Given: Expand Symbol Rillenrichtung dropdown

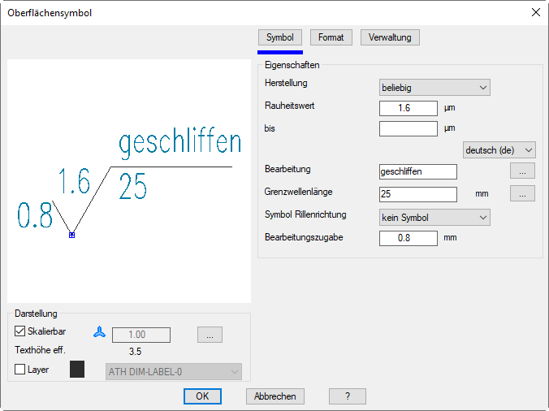Looking at the screenshot, I should [x=434, y=218].
